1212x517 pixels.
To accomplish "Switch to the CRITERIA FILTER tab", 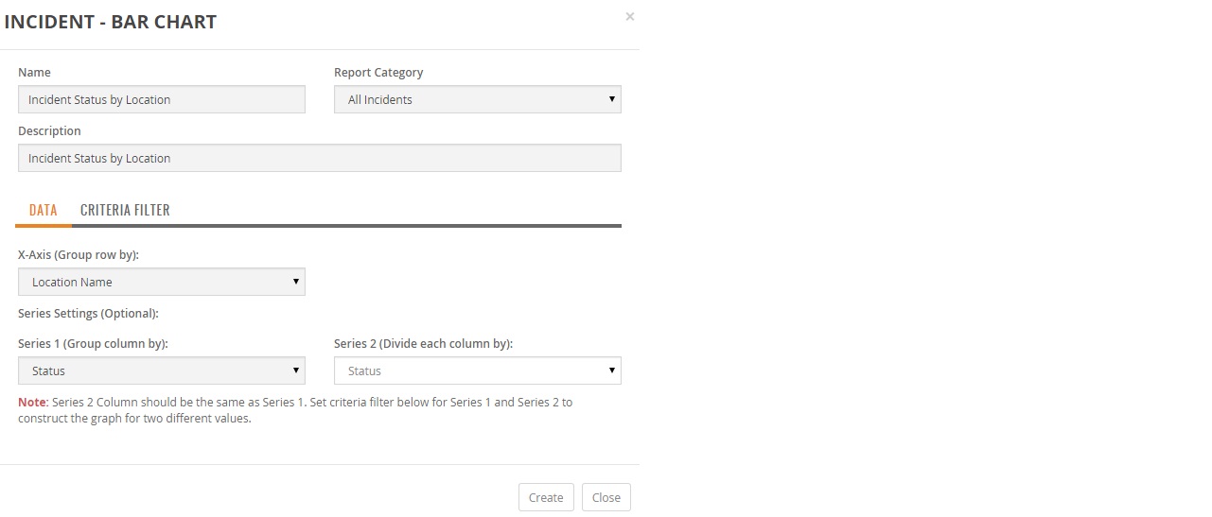I will click(125, 210).
